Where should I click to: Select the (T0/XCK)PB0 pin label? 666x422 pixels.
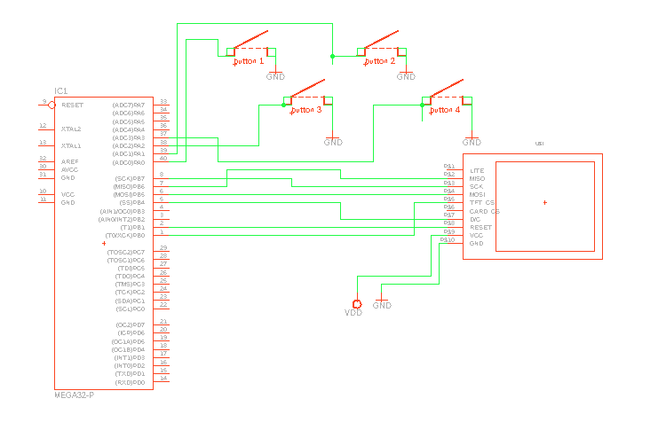click(x=125, y=236)
